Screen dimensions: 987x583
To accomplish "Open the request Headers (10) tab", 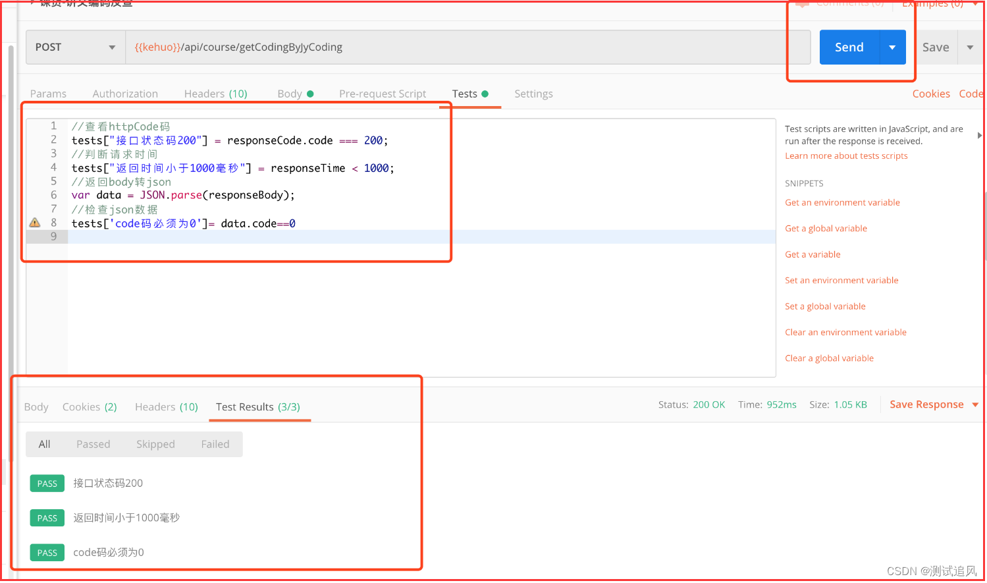I will click(x=216, y=94).
